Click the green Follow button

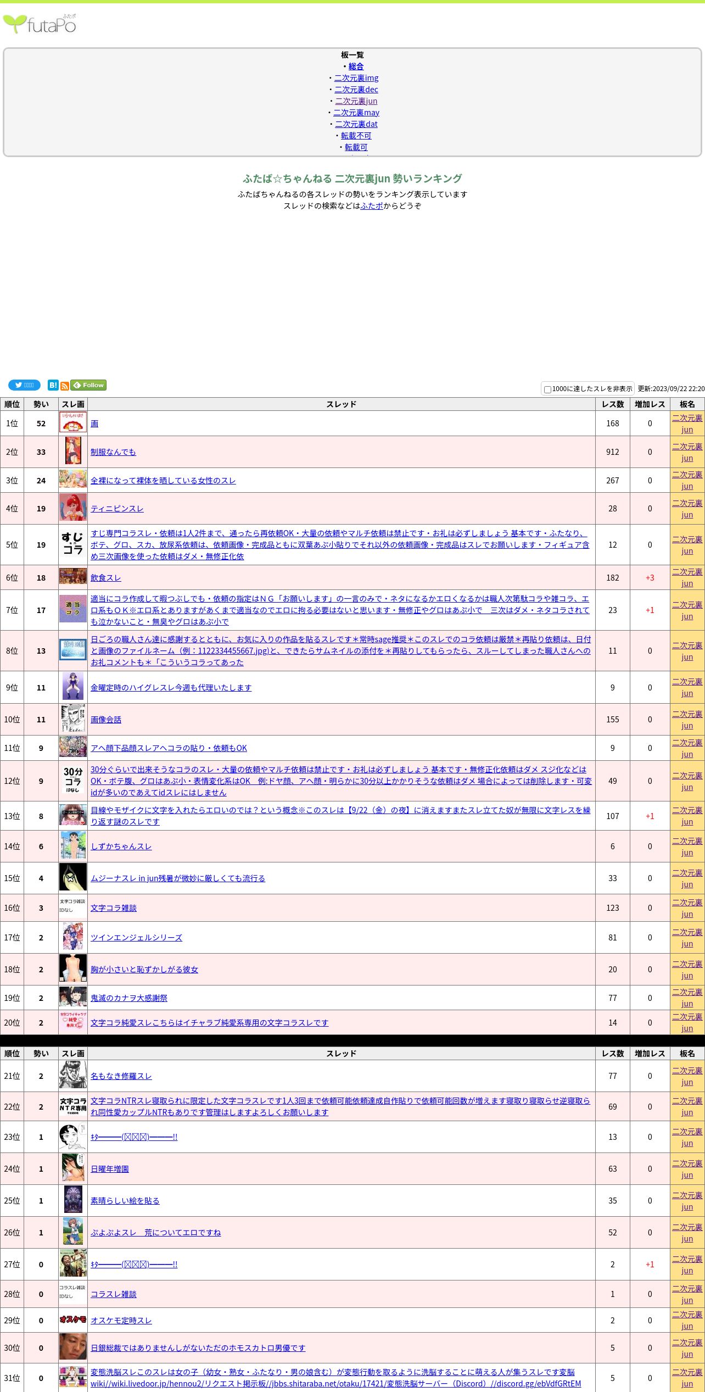[x=88, y=385]
